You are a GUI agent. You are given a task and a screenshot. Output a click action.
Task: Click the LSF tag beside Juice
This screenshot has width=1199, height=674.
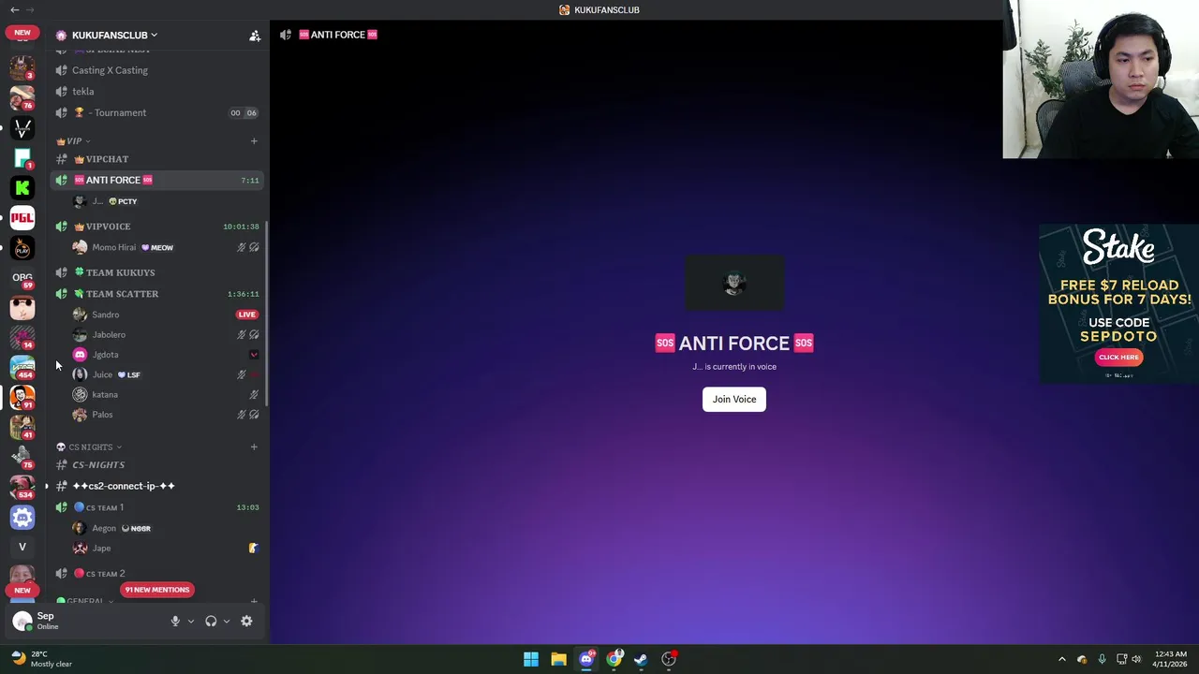click(x=128, y=374)
